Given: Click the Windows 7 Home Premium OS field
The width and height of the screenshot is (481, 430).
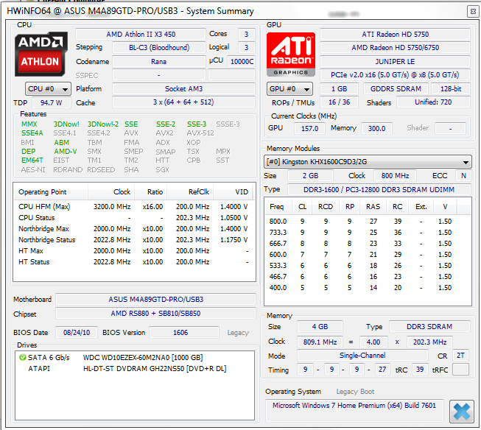Looking at the screenshot, I should (354, 410).
